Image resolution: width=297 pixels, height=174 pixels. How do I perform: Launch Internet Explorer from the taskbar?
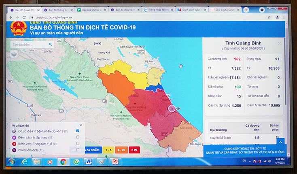pos(25,162)
